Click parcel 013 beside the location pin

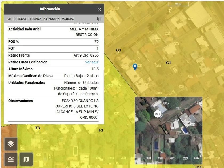coord(127,65)
